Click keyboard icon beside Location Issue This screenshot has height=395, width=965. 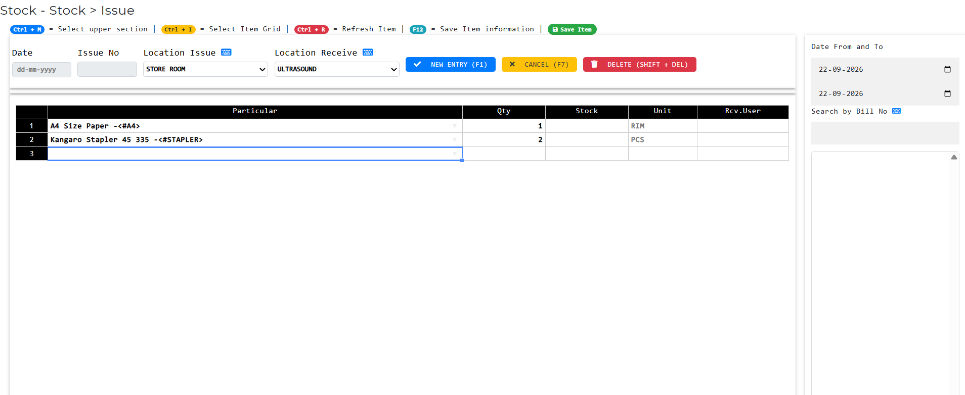pyautogui.click(x=226, y=53)
